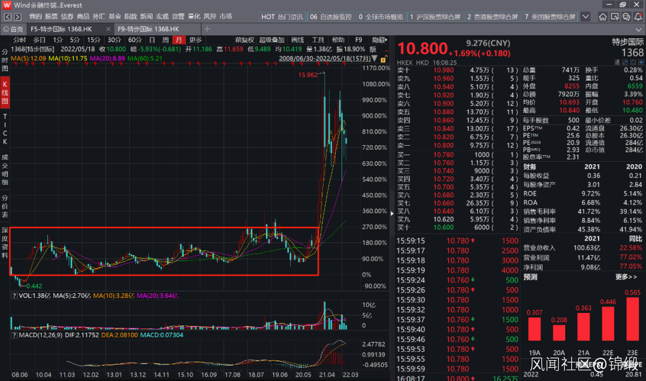This screenshot has height=381, width=646.
Task: Click the F9 button in chart toolbar
Action: 358,40
